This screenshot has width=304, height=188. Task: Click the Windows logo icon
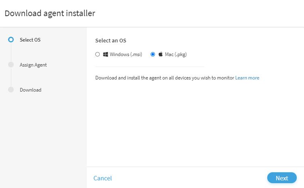coord(105,54)
